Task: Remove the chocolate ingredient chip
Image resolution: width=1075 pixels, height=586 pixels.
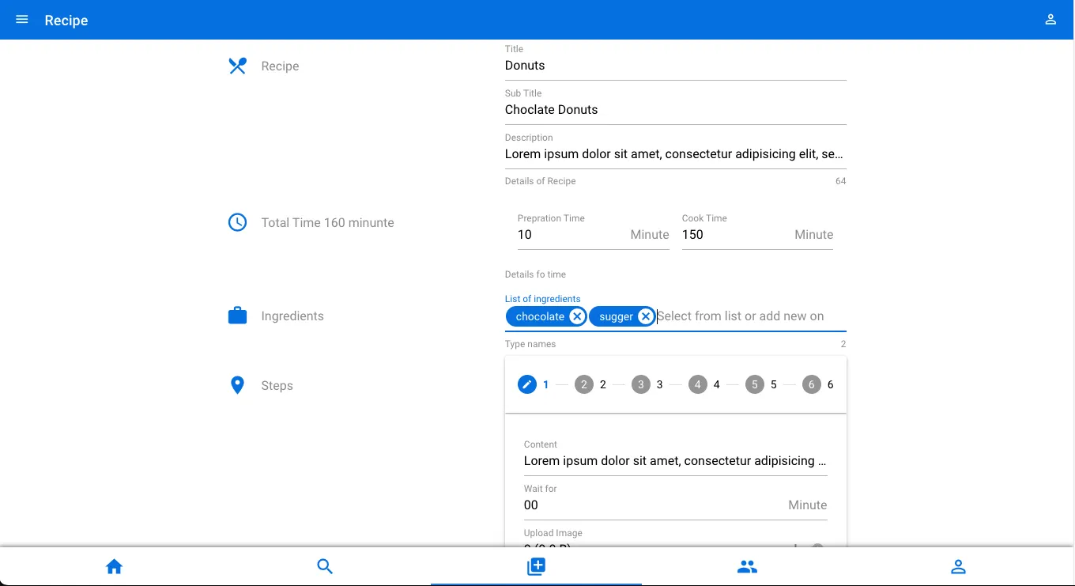Action: click(577, 316)
